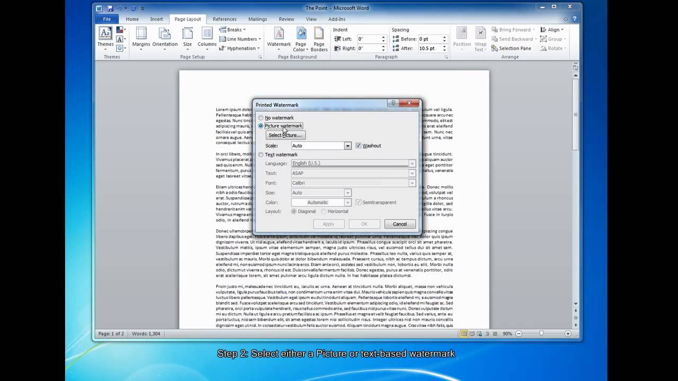Open the Line Numbers dropdown

click(240, 39)
